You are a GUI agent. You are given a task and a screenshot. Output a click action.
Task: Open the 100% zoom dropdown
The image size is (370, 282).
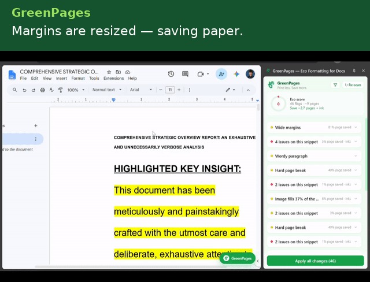point(76,90)
